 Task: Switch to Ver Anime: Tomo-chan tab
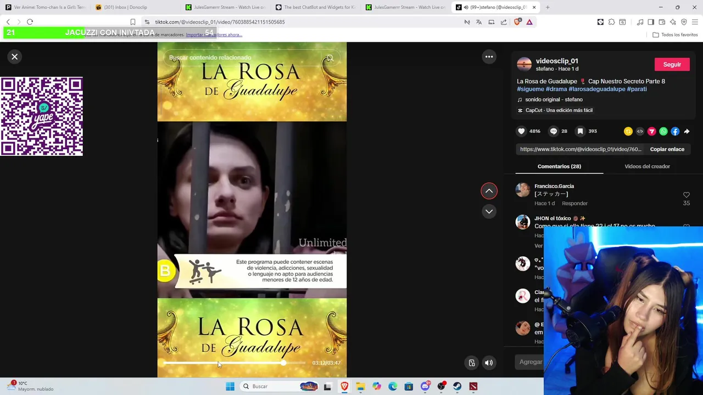pos(46,7)
